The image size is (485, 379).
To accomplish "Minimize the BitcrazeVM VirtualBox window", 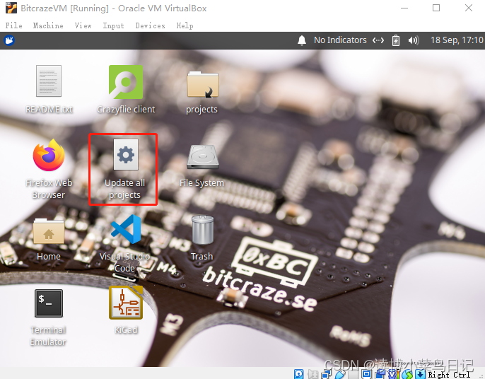I will pos(404,8).
